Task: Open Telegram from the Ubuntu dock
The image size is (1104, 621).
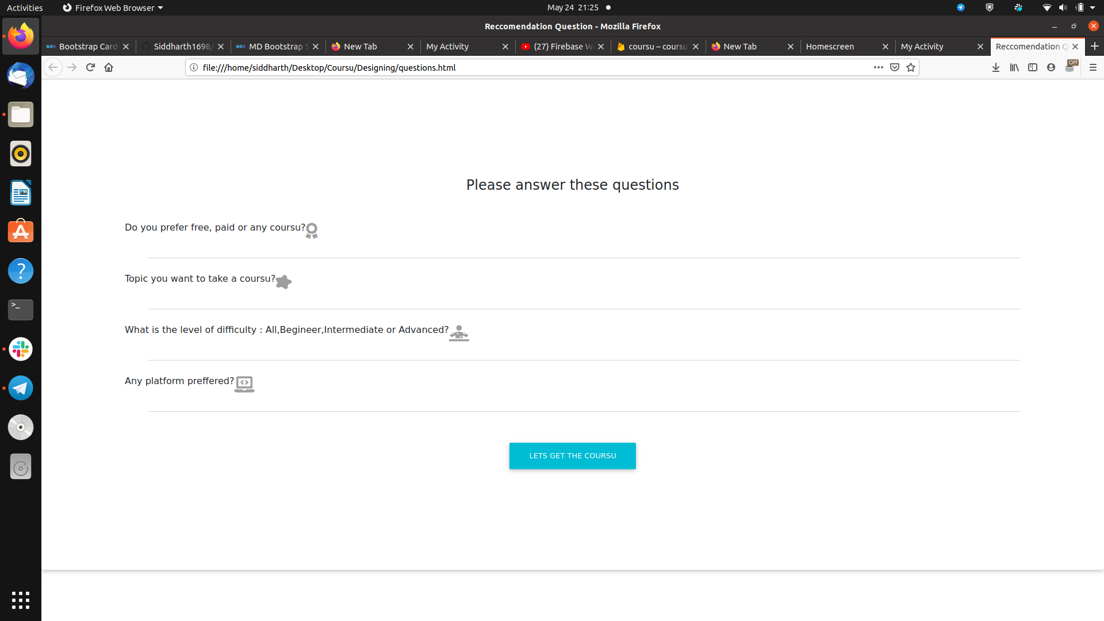Action: pyautogui.click(x=21, y=388)
